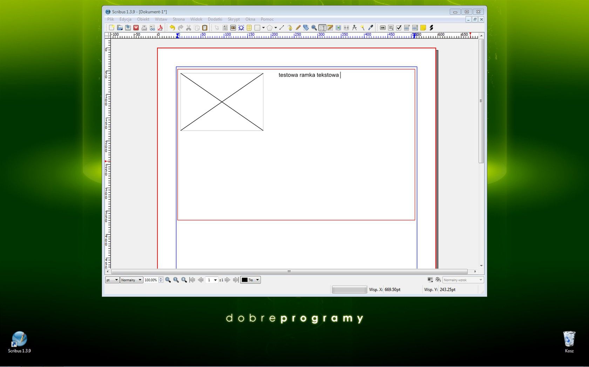Screen dimensions: 589x367
Task: Select the Copy Item Properties tool
Action: 363,28
